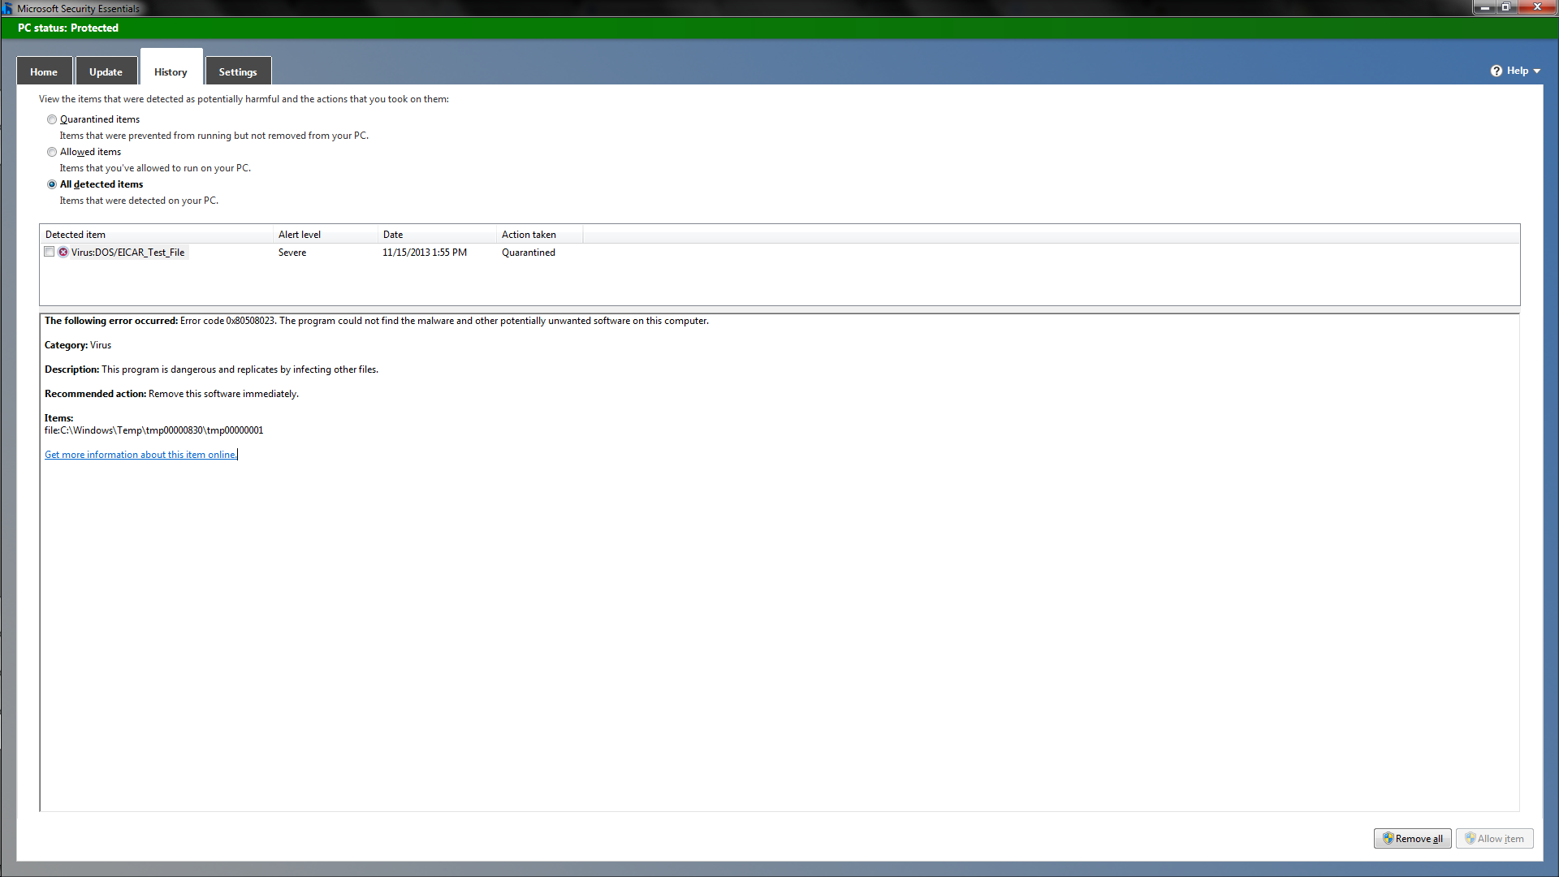
Task: Click the PC status: Protected banner
Action: point(779,28)
